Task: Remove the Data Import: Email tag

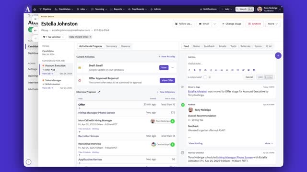Action: [x=91, y=37]
